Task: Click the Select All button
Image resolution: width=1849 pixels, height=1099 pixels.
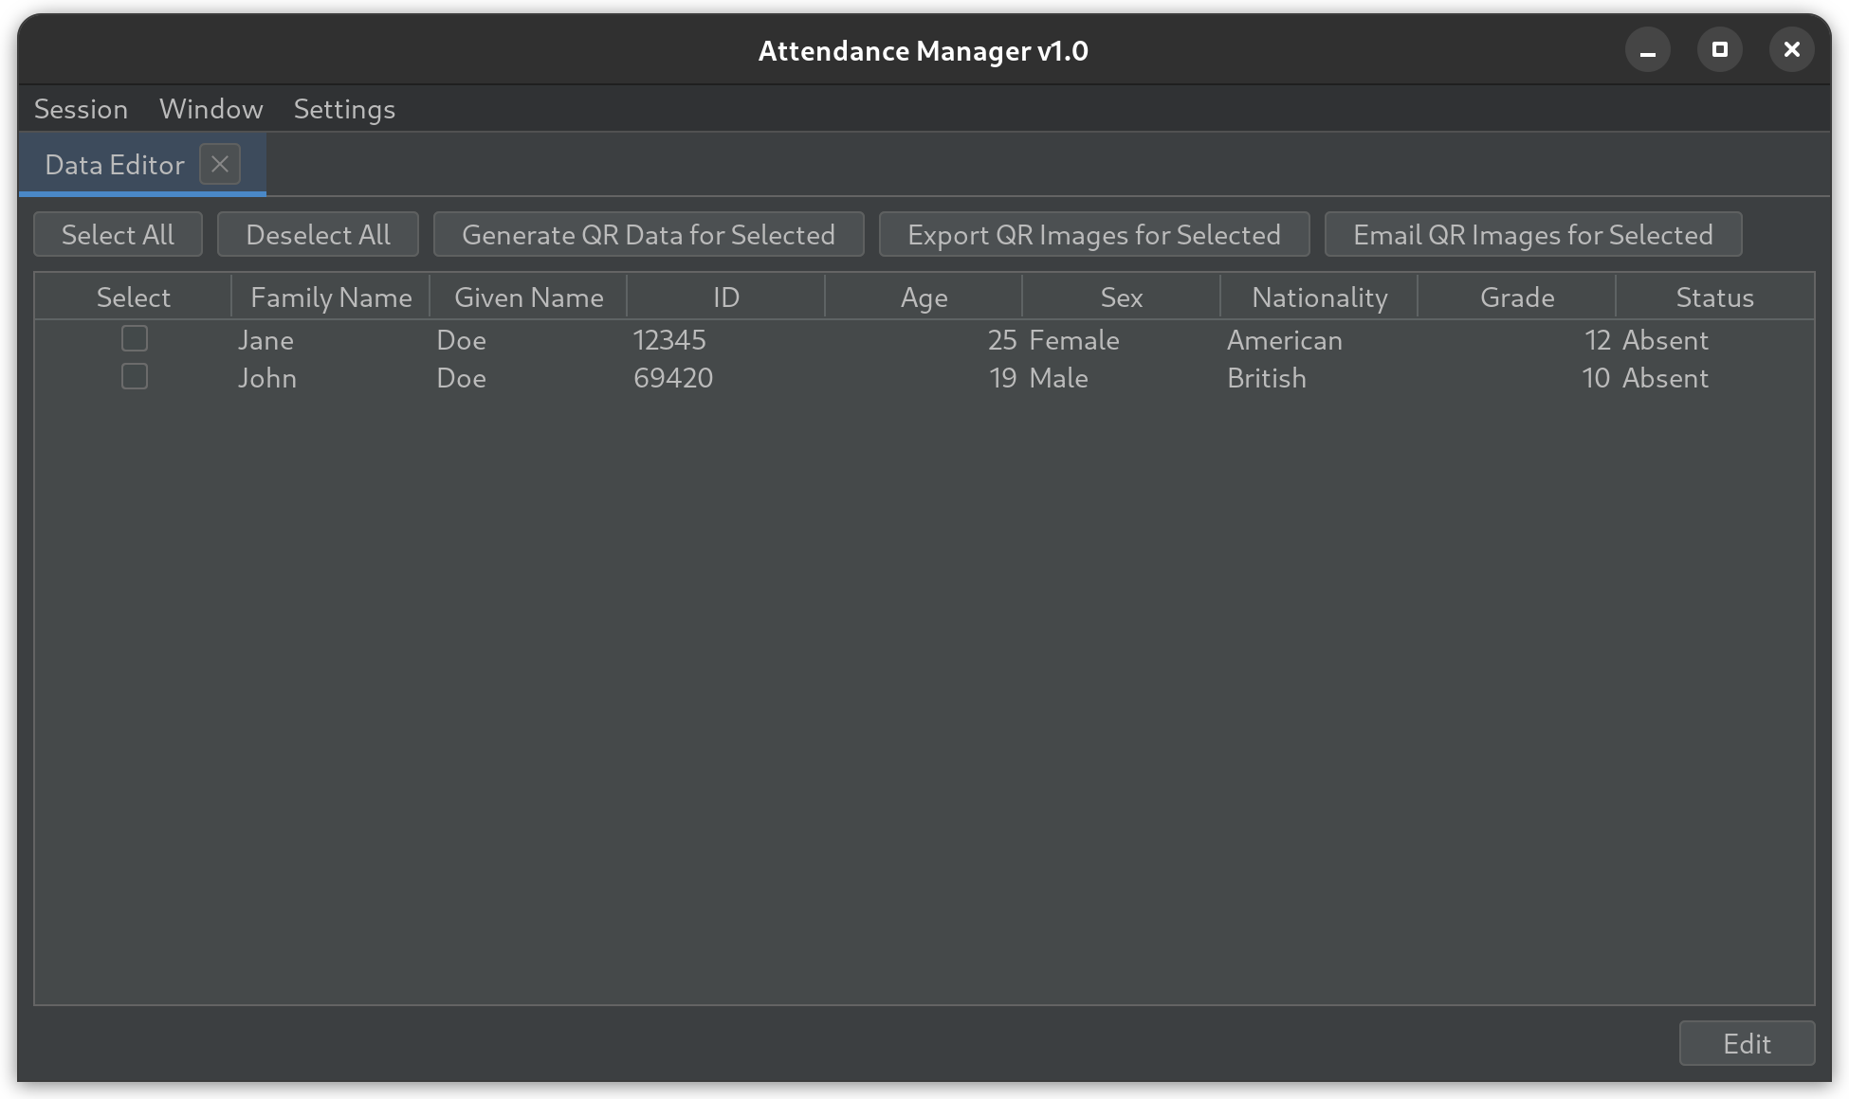Action: (118, 234)
